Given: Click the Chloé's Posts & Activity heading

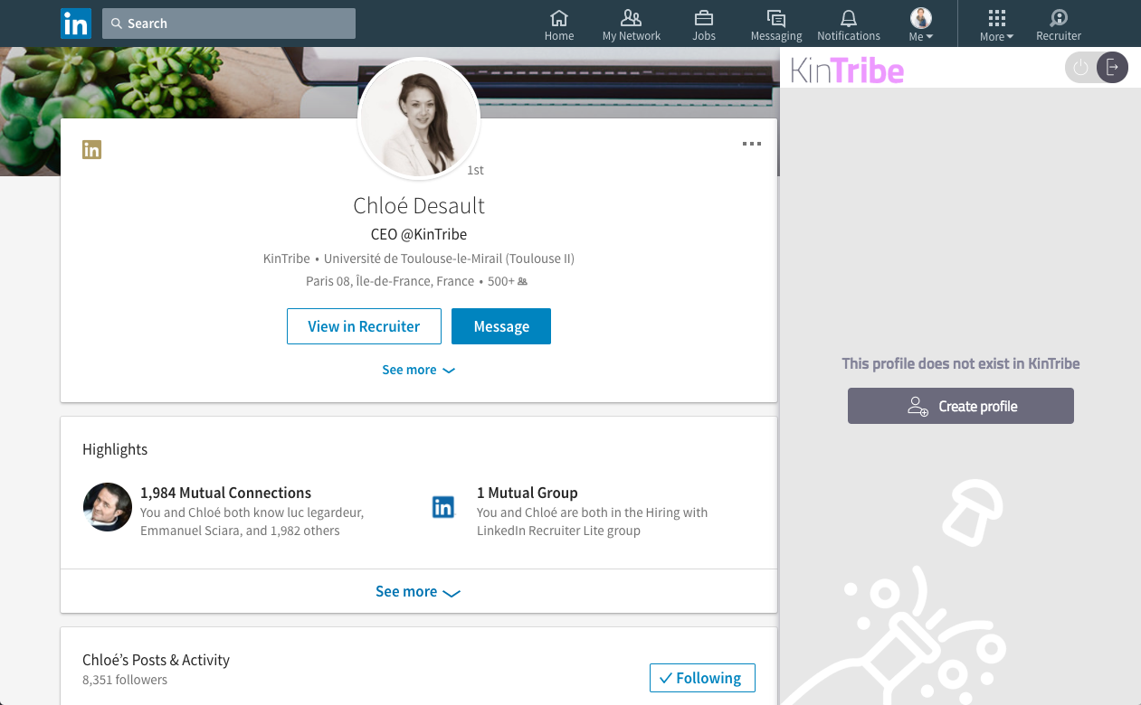Looking at the screenshot, I should coord(156,660).
